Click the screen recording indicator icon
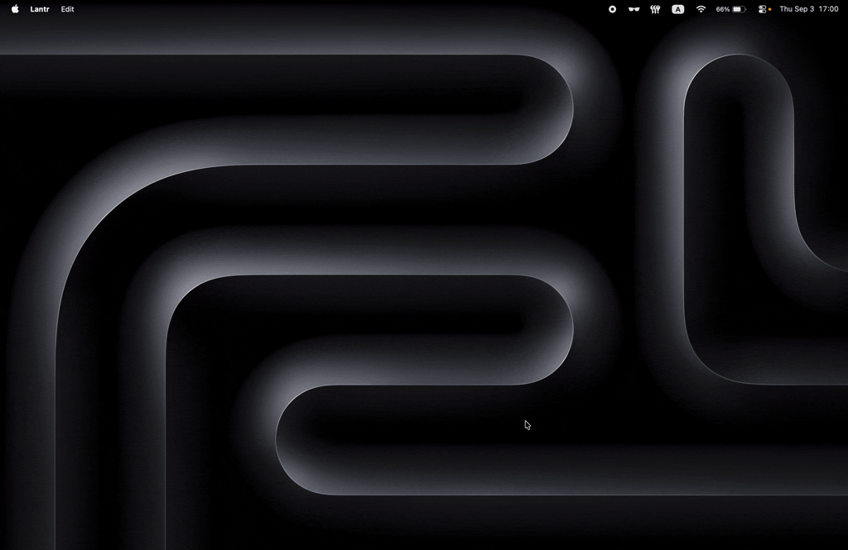The image size is (848, 550). click(x=612, y=9)
